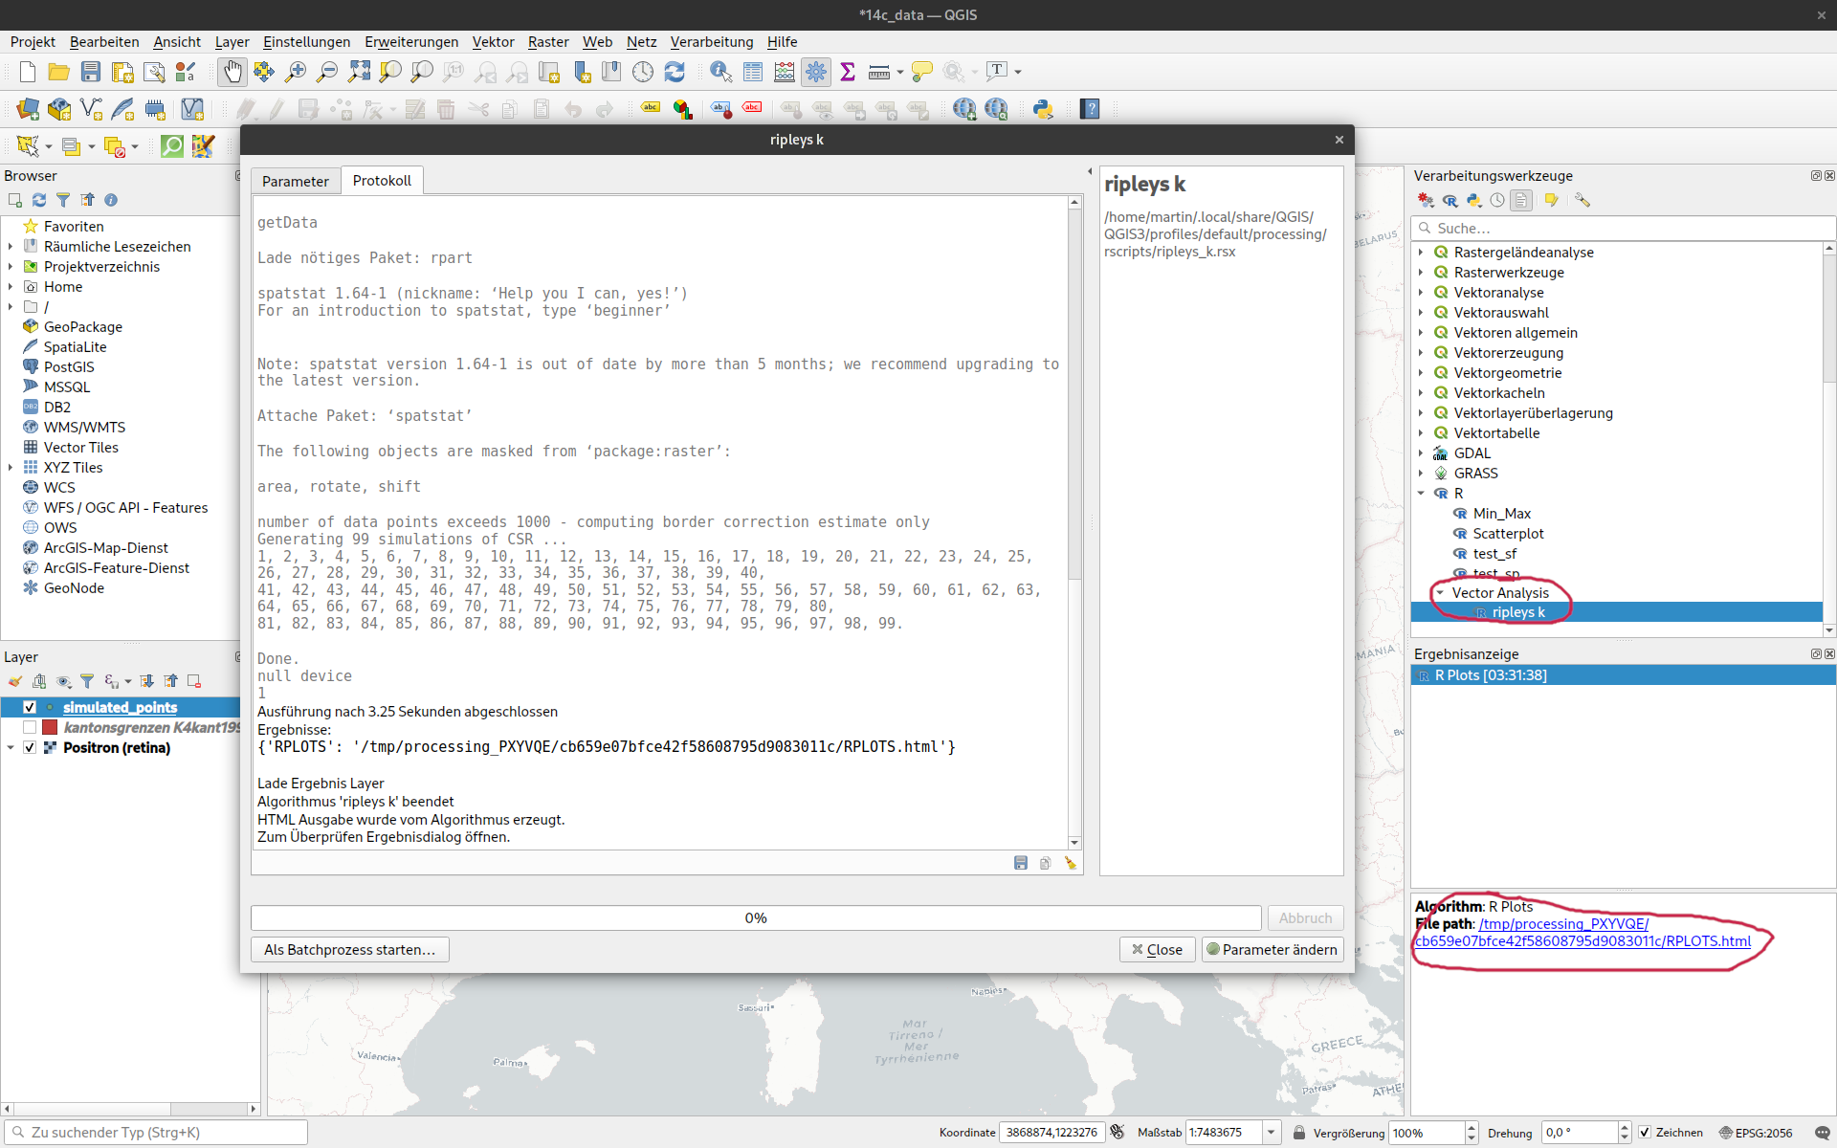Click the clear log broom icon
The width and height of the screenshot is (1837, 1148).
pos(1071,863)
